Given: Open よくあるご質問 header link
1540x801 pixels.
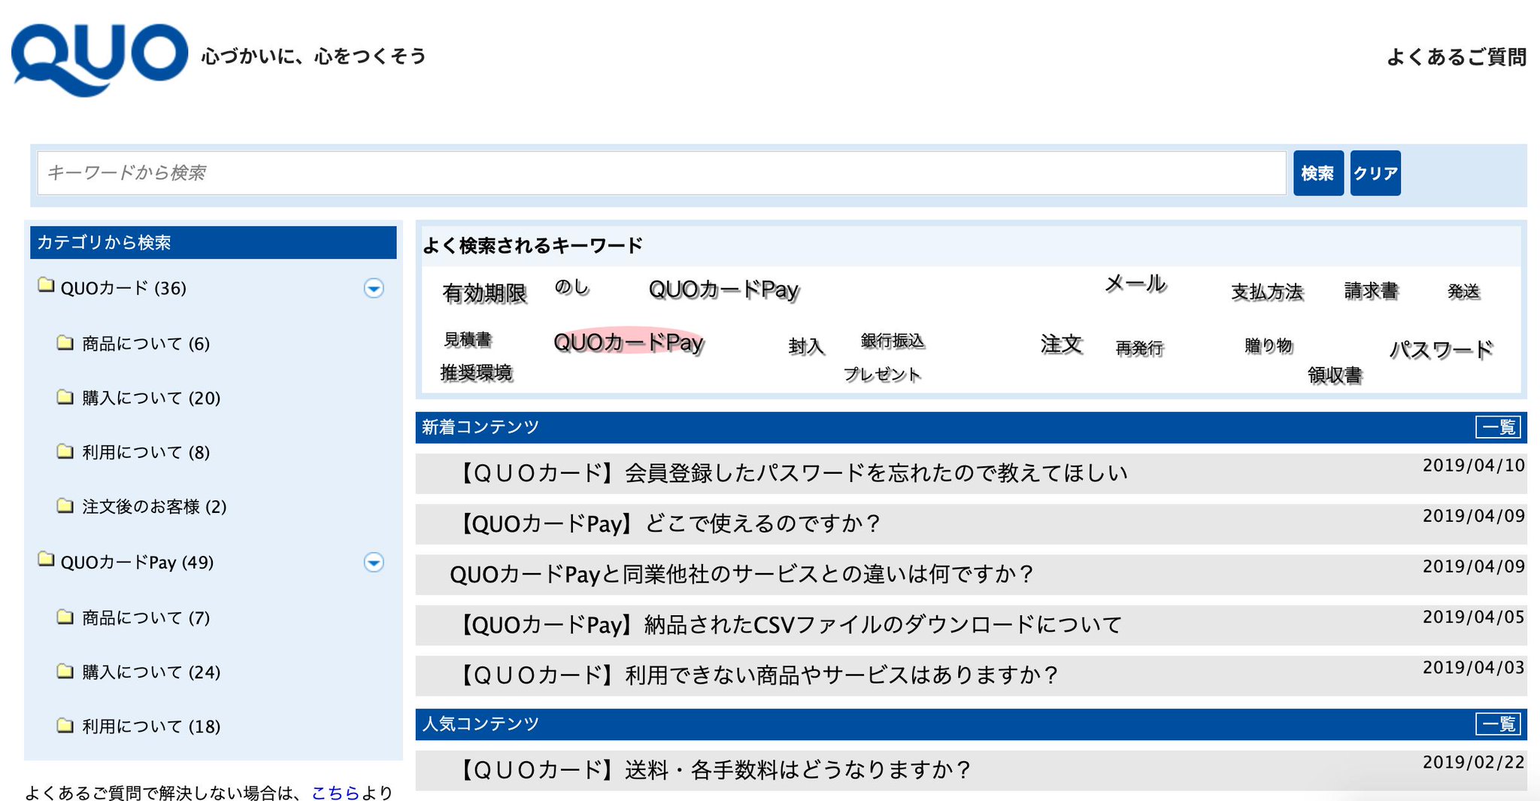Looking at the screenshot, I should click(x=1457, y=57).
